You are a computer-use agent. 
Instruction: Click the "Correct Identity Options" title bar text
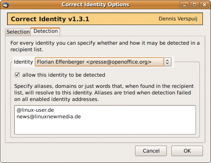[x=95, y=5]
